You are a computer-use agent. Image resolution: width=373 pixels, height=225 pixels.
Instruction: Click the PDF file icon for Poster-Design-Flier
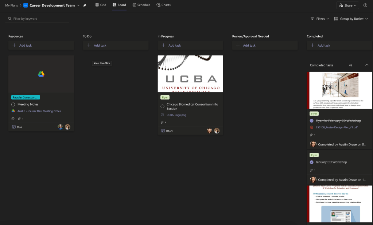[311, 127]
